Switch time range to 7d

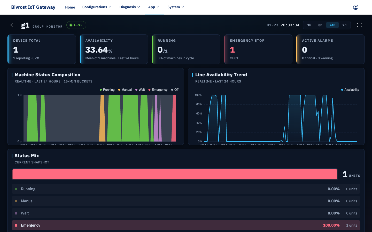click(344, 25)
